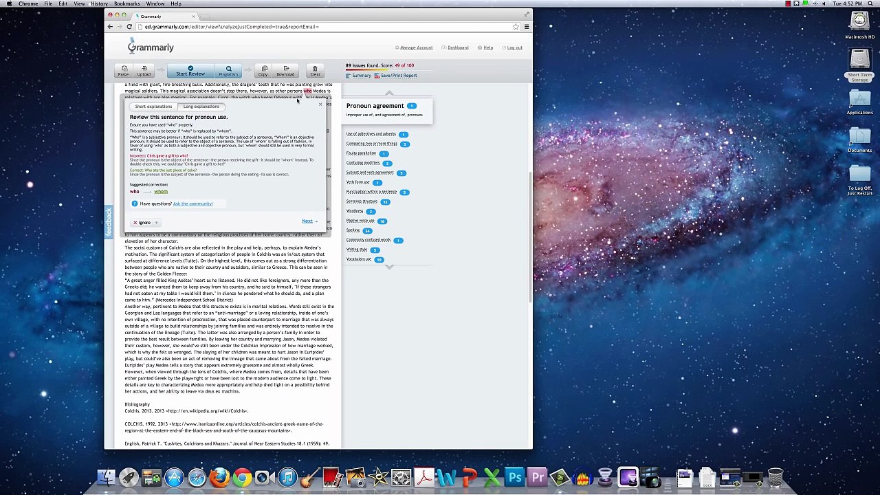Open the Chrome File menu
The width and height of the screenshot is (880, 495).
[x=48, y=4]
